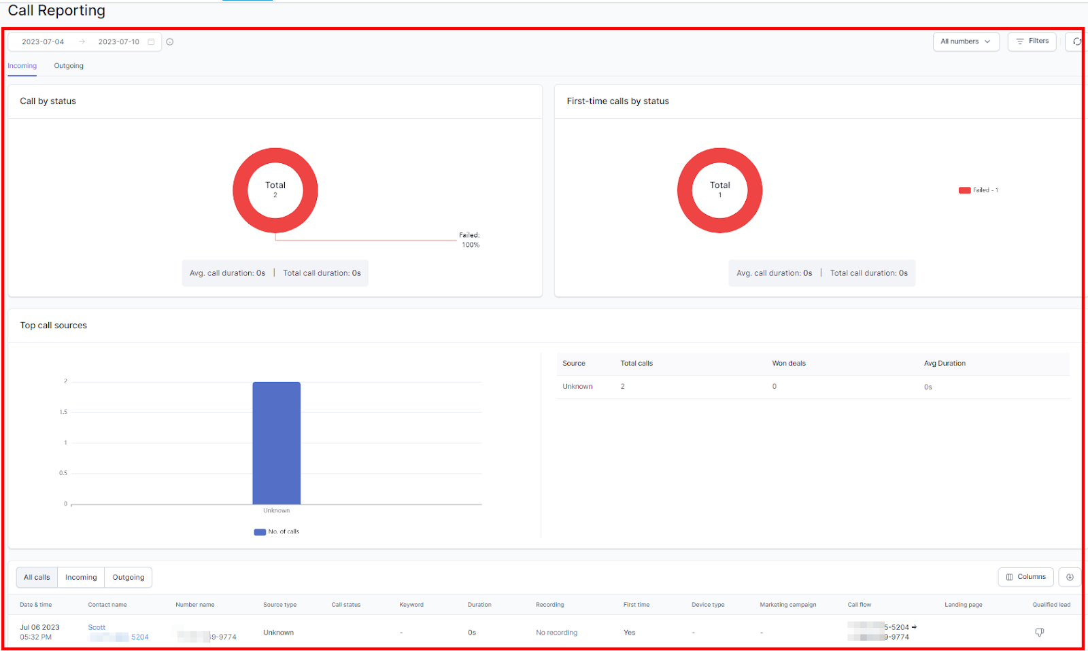Expand the 'All numbers' dropdown
Screen dimensions: 1088x651
coord(966,41)
